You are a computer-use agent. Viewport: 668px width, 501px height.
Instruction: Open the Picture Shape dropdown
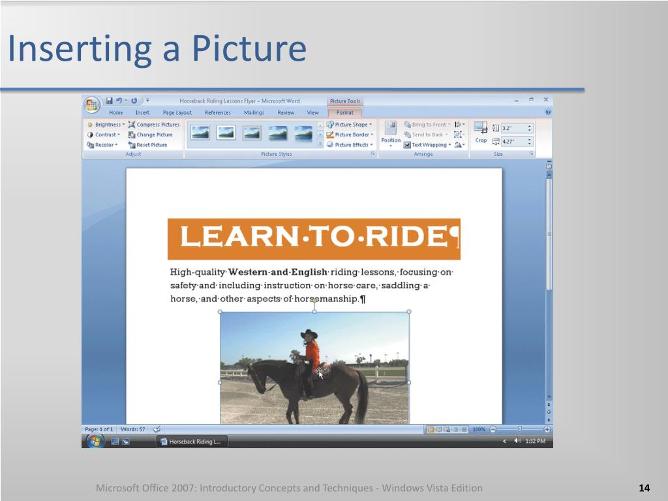click(x=350, y=125)
